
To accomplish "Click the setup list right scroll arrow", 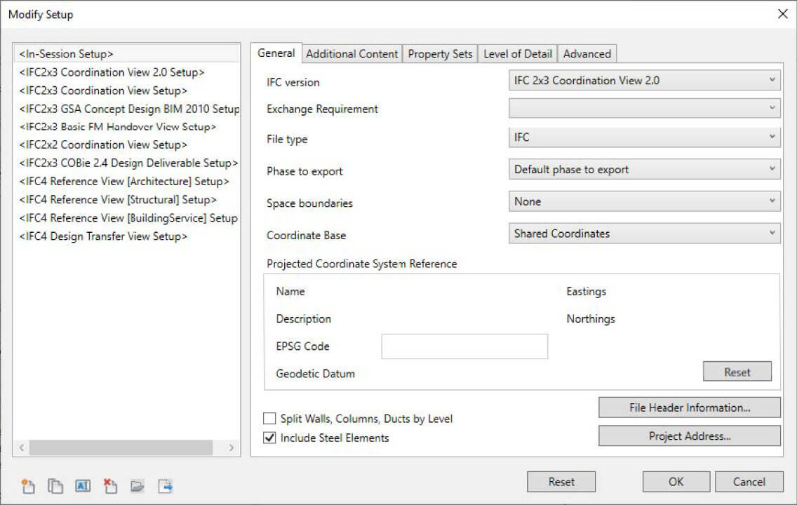I will (232, 447).
